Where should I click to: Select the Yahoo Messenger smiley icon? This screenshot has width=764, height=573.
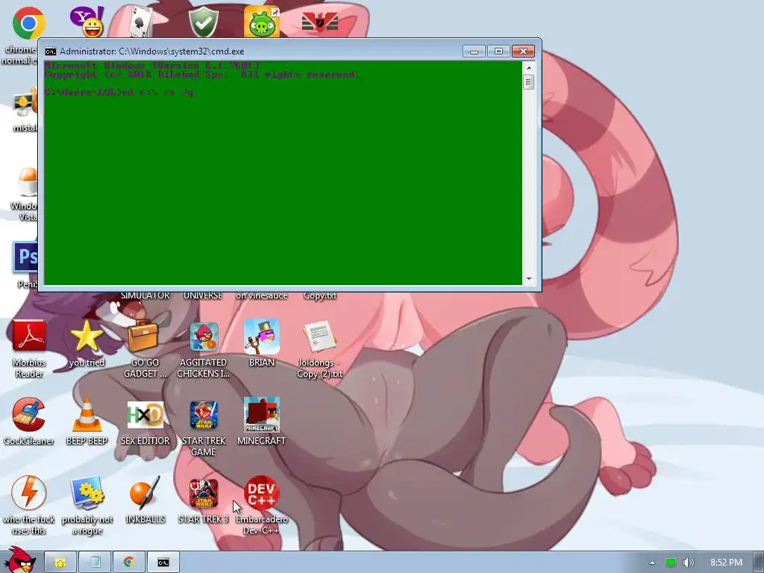87,22
